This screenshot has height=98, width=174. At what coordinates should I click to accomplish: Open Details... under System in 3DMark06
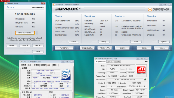(136, 42)
